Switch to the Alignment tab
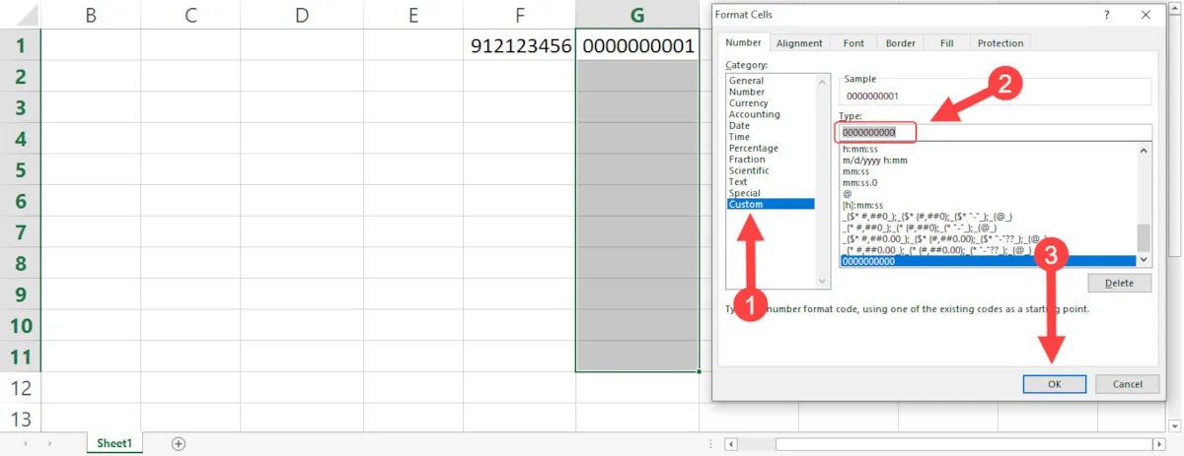Viewport: 1184px width, 456px height. pos(799,43)
